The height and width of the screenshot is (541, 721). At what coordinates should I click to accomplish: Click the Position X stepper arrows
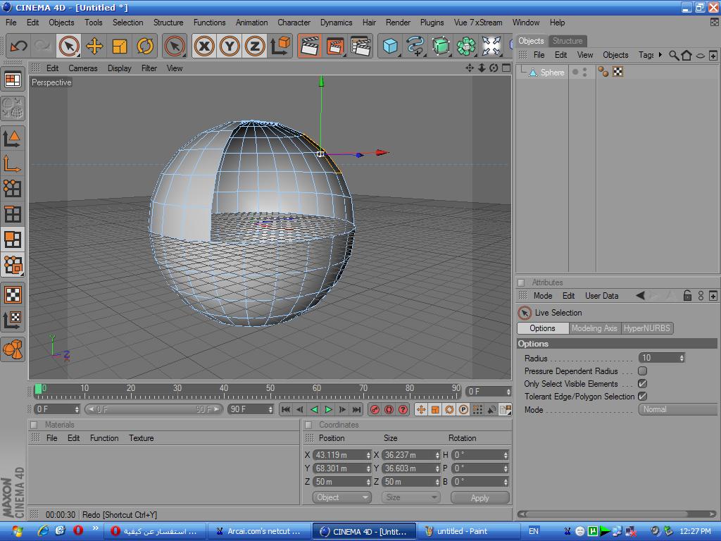(x=368, y=455)
